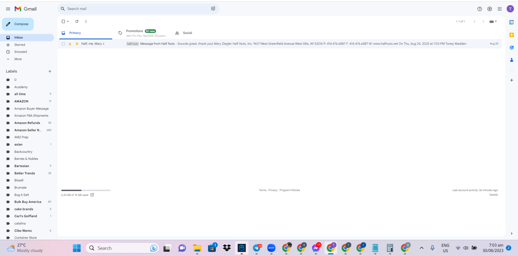The width and height of the screenshot is (518, 256).
Task: Open Contacts side panel
Action: click(x=512, y=60)
